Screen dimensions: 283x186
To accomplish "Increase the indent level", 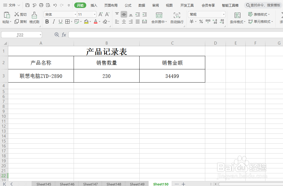I will pos(145,14).
